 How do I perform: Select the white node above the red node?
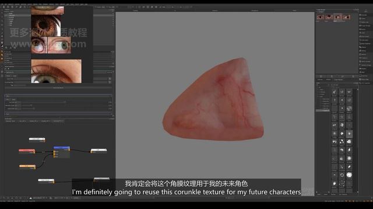[37, 139]
